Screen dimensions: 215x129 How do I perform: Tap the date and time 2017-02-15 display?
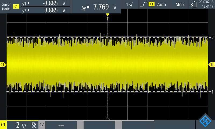(206, 4)
